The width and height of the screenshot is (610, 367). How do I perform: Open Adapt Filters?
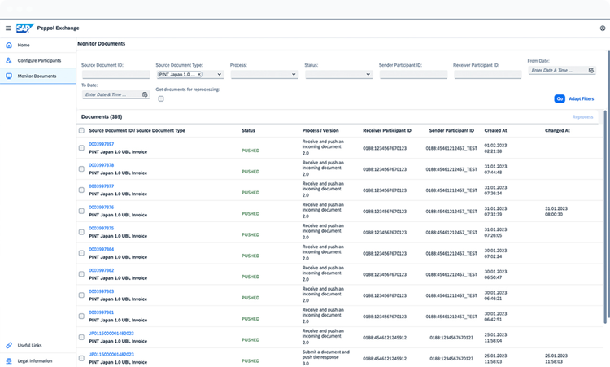pyautogui.click(x=582, y=98)
